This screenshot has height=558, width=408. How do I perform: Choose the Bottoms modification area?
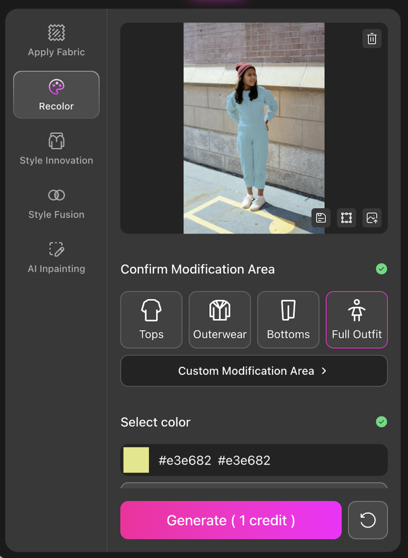288,320
